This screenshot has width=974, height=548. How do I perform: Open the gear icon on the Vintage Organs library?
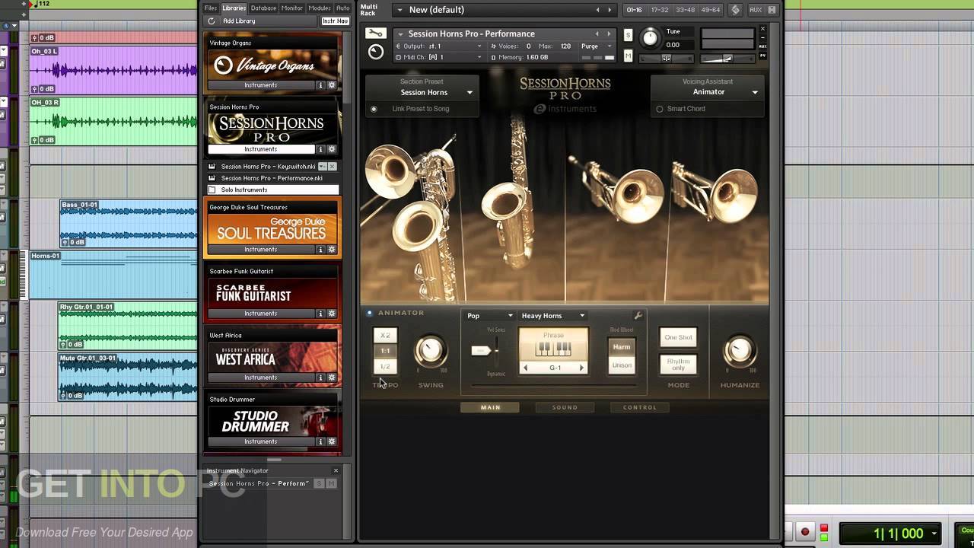pos(331,85)
